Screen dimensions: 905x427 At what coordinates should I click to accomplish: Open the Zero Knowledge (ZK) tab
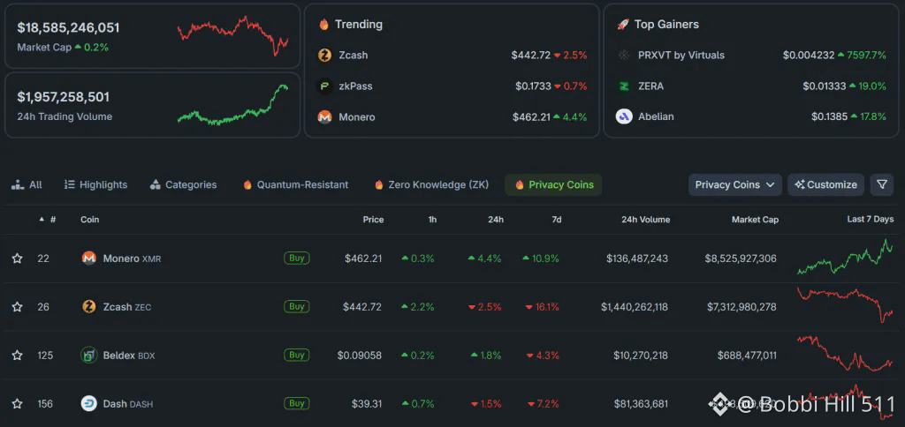[x=432, y=185]
